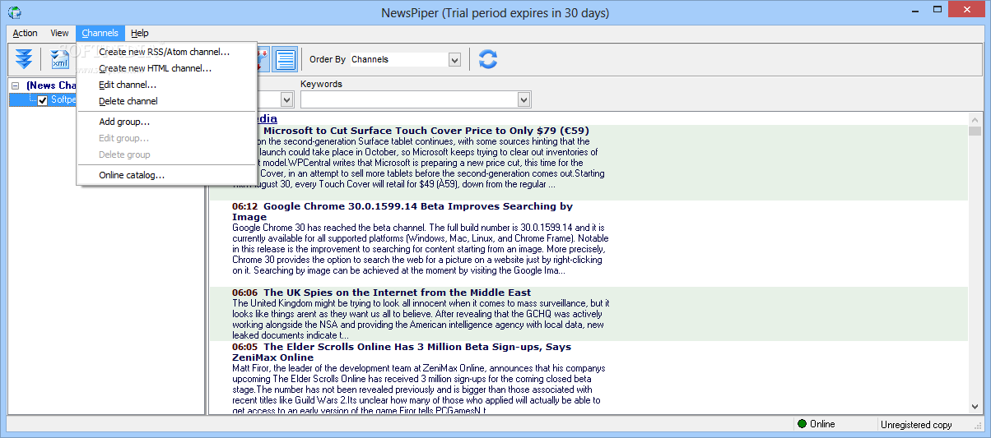This screenshot has width=991, height=438.
Task: Click the UK Spies article summary text
Action: pyautogui.click(x=420, y=319)
